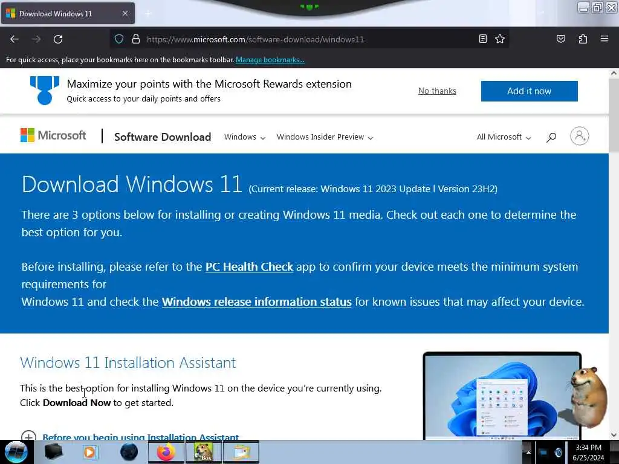The width and height of the screenshot is (619, 464).
Task: Click the shield tracking protection icon
Action: [x=119, y=39]
